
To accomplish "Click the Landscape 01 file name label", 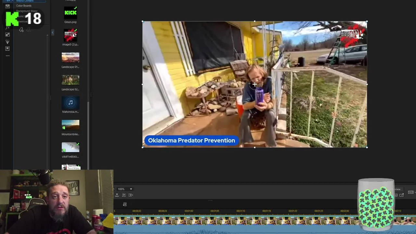I will (71, 67).
